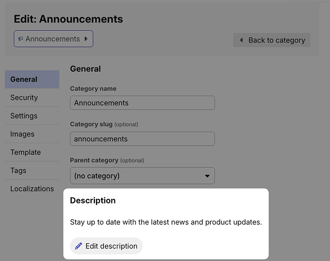Image resolution: width=330 pixels, height=261 pixels.
Task: Switch to the Settings tab
Action: [32, 116]
